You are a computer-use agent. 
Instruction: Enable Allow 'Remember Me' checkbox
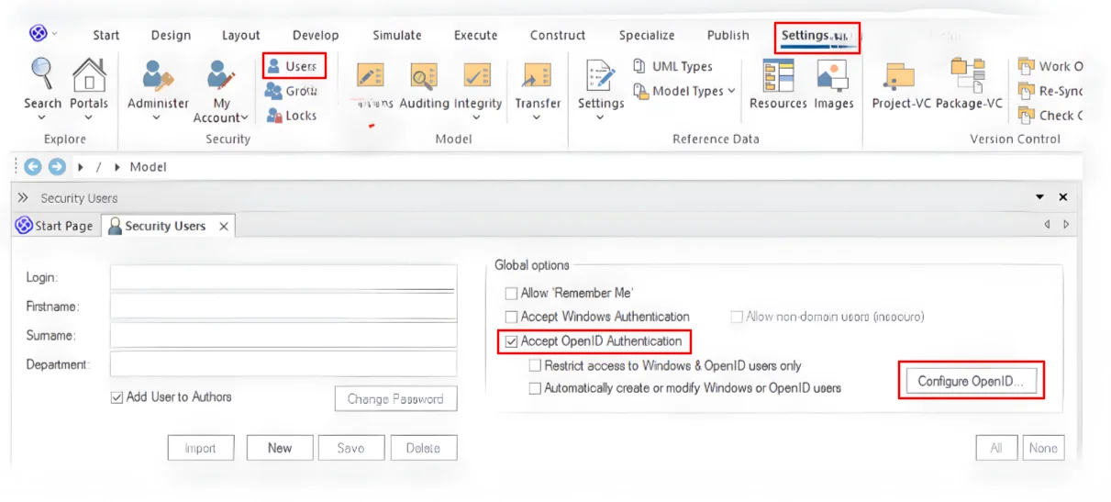pos(511,293)
